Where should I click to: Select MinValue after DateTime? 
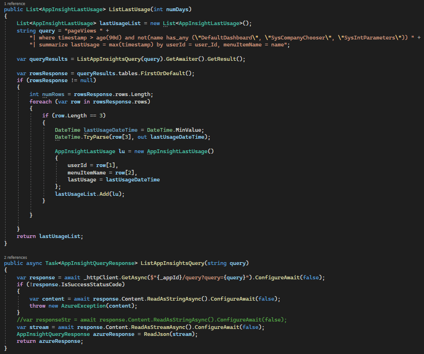click(x=188, y=130)
